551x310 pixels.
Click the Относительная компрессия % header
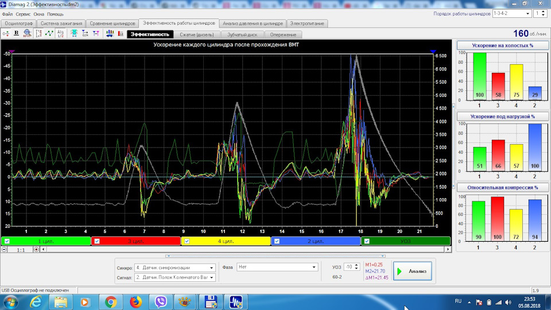tap(503, 187)
